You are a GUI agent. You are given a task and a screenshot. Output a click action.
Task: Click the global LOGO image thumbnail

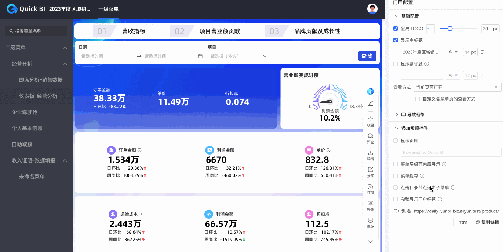pyautogui.click(x=430, y=29)
